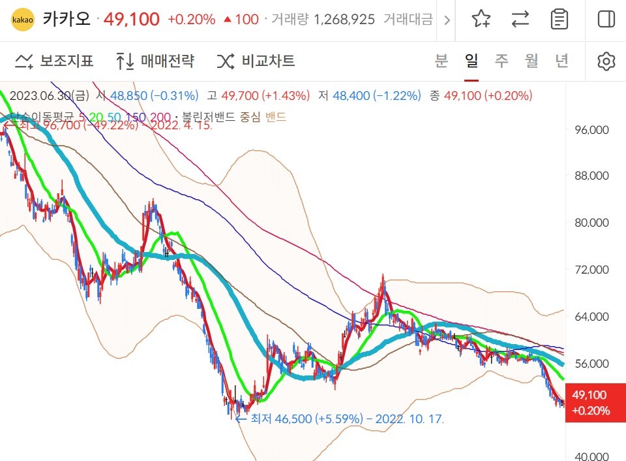Click the red current price tag 49,100
Image resolution: width=626 pixels, height=461 pixels.
595,403
